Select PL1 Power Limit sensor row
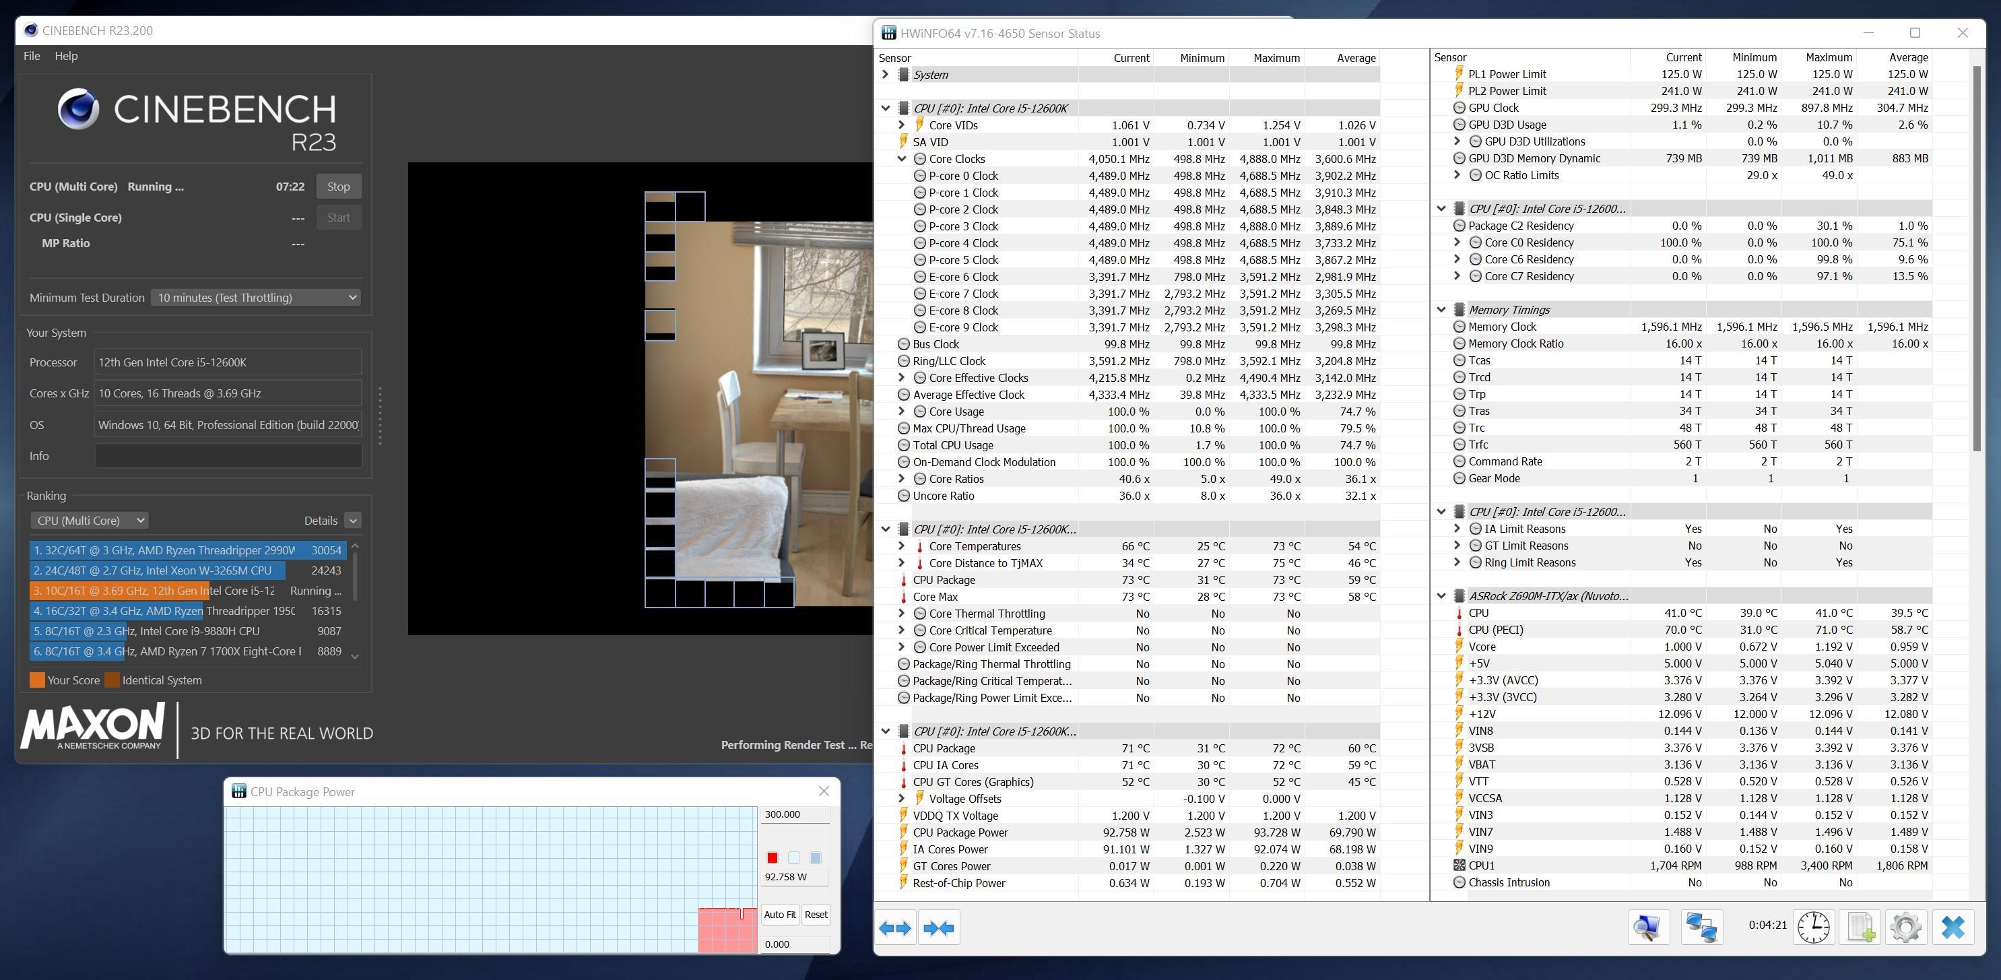2001x980 pixels. click(1682, 74)
